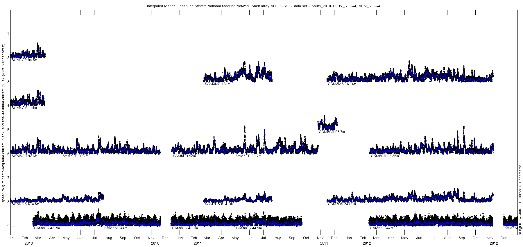523x247 pixels.
Task: Click the 'SAM7DS 347.9m' label
Action: [x=342, y=204]
